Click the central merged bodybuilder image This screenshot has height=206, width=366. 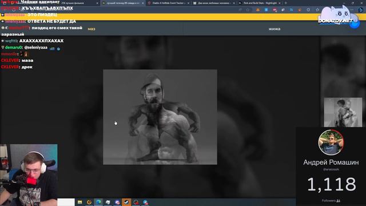tap(160, 117)
